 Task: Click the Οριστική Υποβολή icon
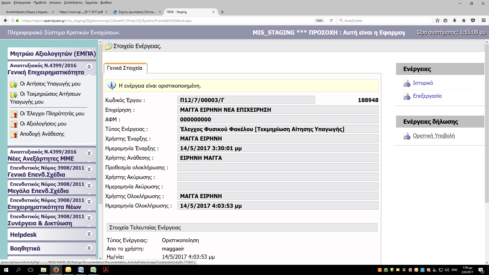tap(407, 136)
